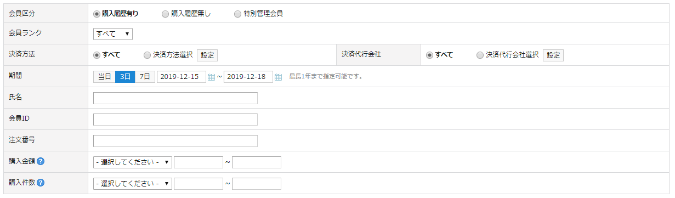The image size is (675, 198).
Task: Switch period to 7日 tab
Action: click(145, 77)
